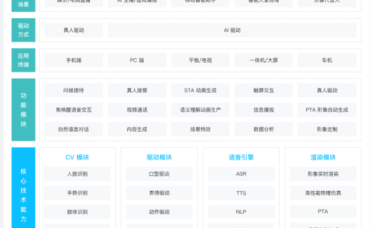The height and width of the screenshot is (228, 370).
Task: Click the 应用终端 row label
Action: [x=24, y=60]
